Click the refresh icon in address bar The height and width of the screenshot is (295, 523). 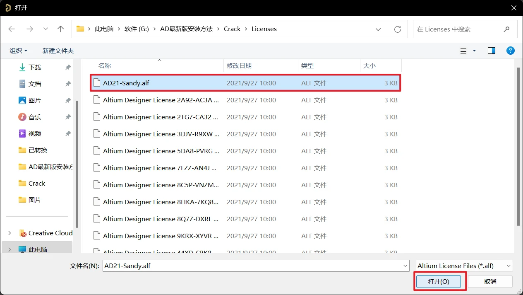coord(397,29)
